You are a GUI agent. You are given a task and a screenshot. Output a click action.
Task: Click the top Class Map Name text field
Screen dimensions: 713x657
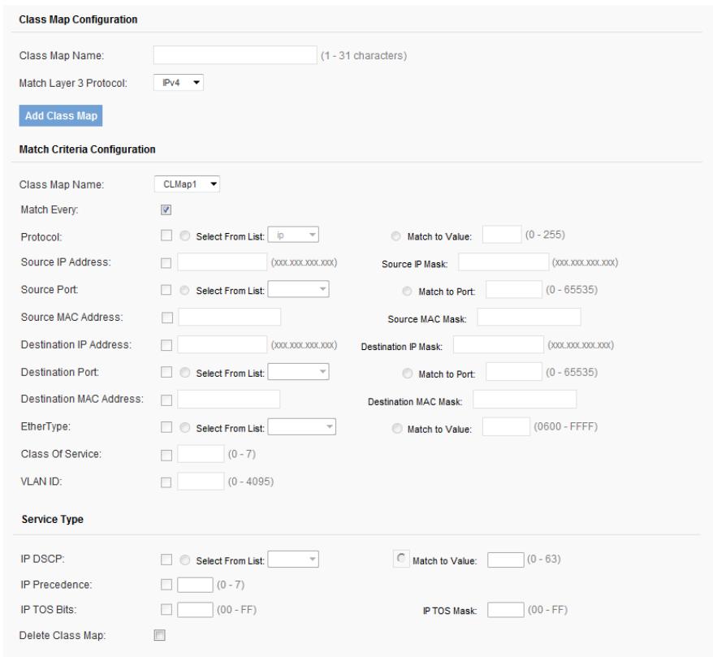coord(235,55)
